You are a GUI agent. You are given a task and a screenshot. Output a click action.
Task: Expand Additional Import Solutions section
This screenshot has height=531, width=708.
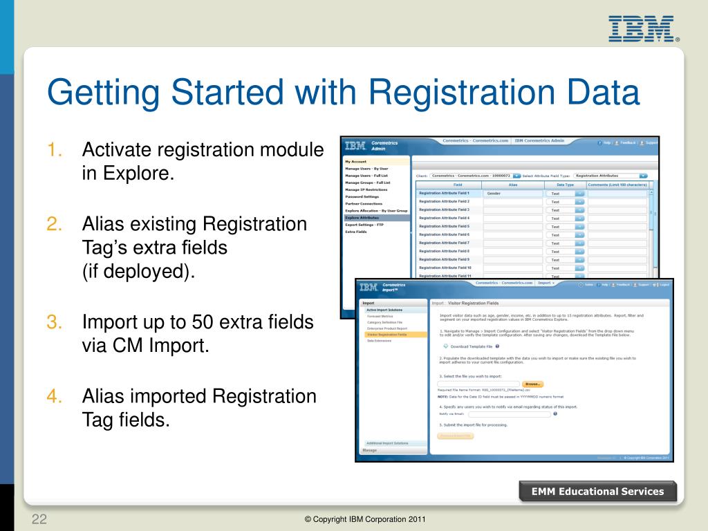click(x=395, y=443)
